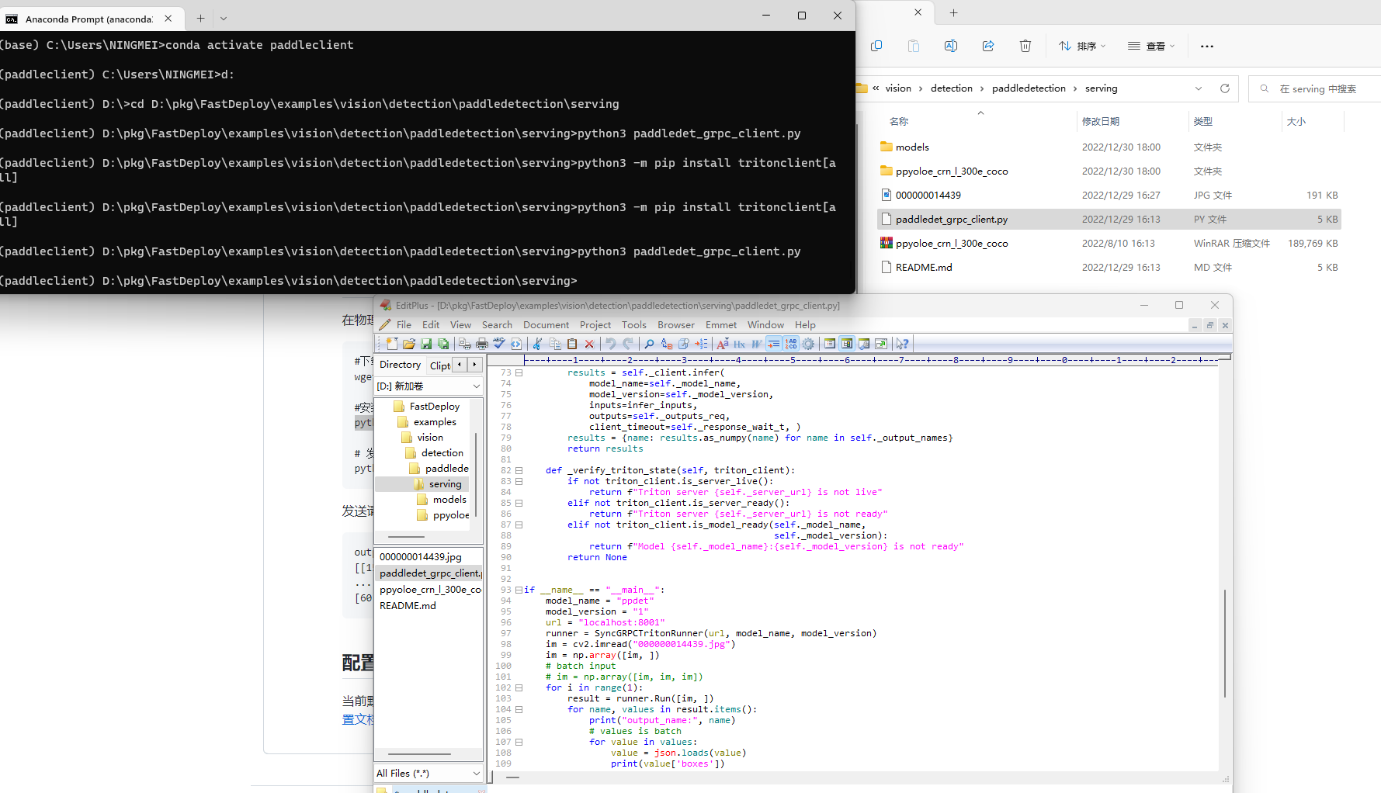The width and height of the screenshot is (1381, 793).
Task: Click EditPlus editor vertical scrollbar
Action: click(x=1224, y=644)
